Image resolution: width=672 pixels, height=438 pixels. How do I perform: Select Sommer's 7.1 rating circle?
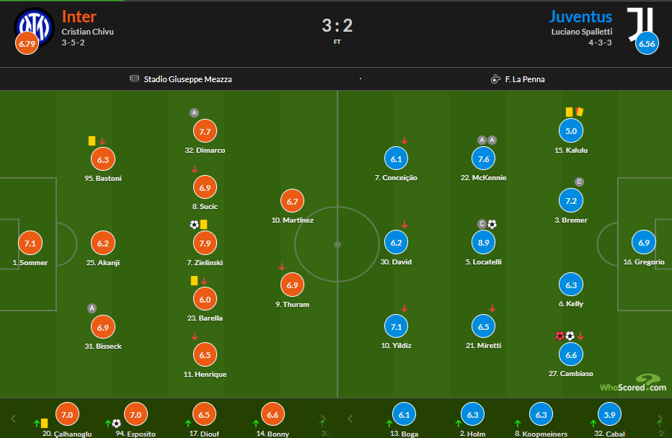(x=30, y=243)
